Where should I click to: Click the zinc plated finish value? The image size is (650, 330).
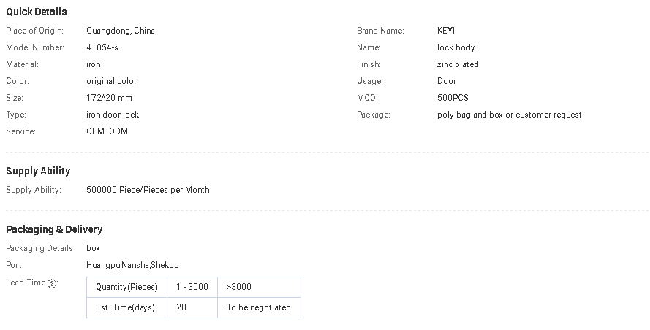click(458, 64)
